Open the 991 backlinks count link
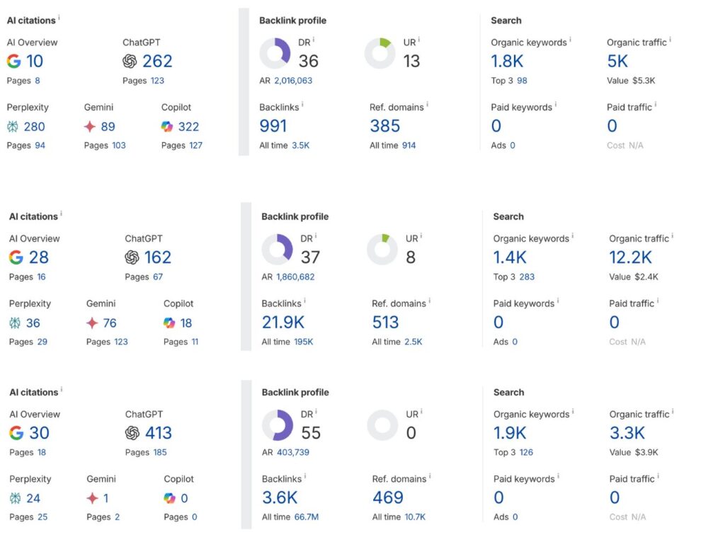Viewport: 725px width, 537px height. [x=273, y=126]
